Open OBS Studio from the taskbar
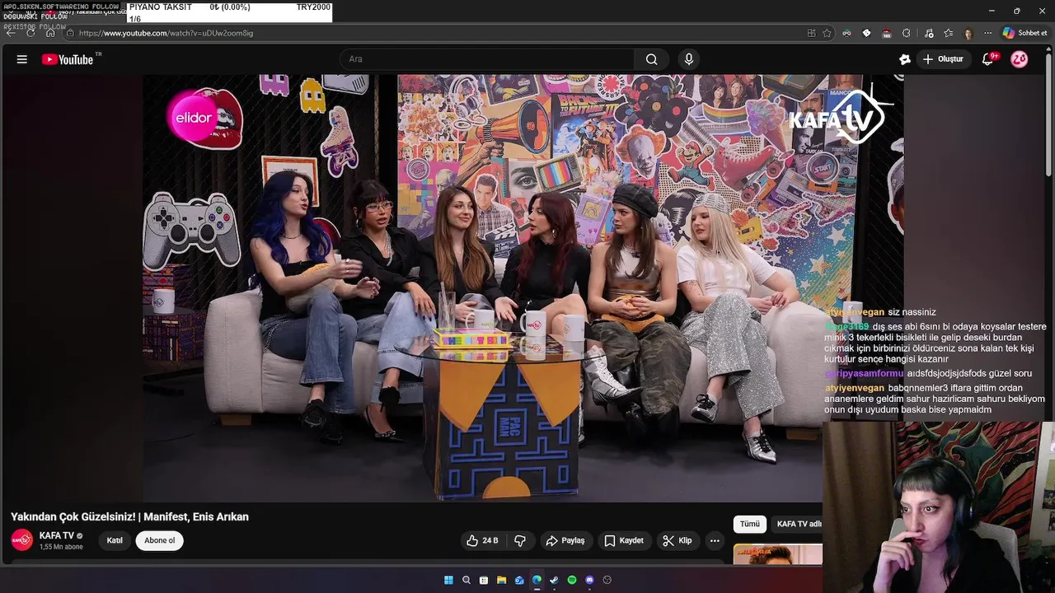 [x=607, y=580]
